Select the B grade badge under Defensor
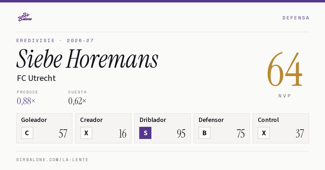Viewport: 325px width, 170px height. coord(204,133)
